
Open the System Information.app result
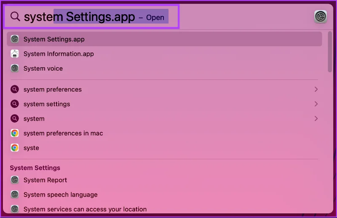[x=164, y=54]
